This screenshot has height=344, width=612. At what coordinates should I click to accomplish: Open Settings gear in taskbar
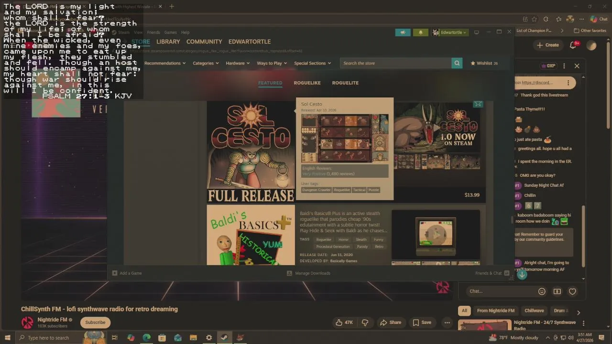(x=209, y=338)
